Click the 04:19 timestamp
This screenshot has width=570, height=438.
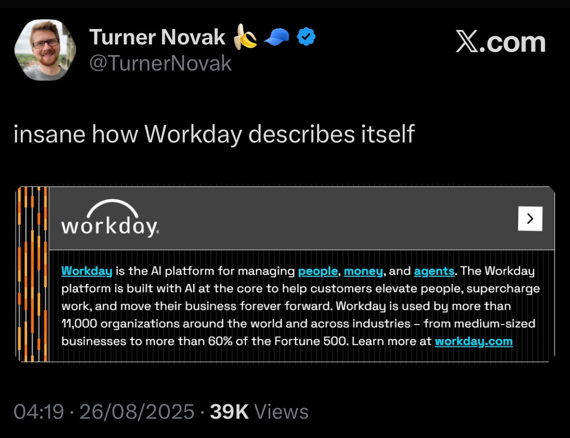tap(39, 412)
